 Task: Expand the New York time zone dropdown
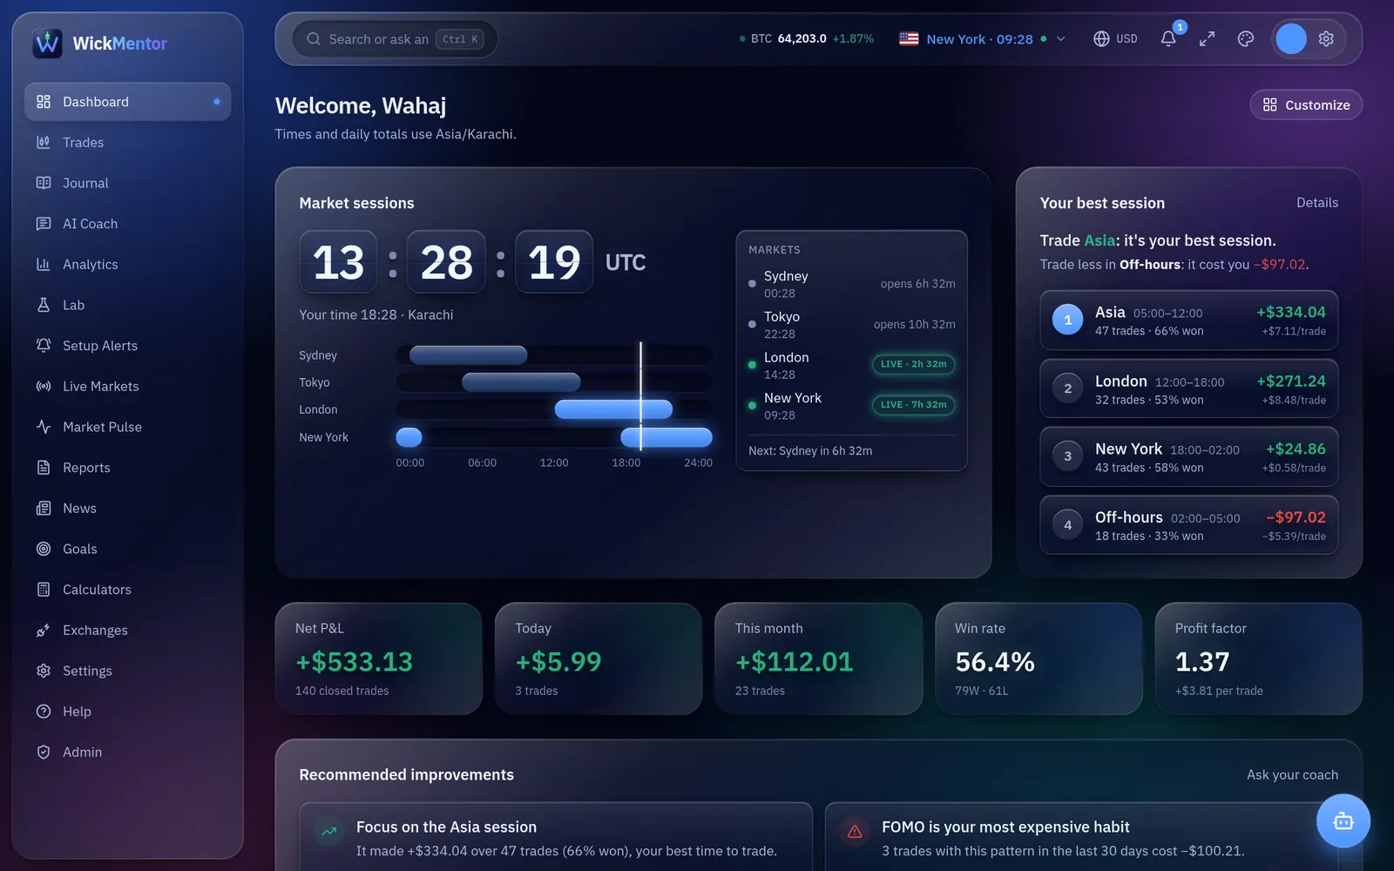(x=982, y=39)
